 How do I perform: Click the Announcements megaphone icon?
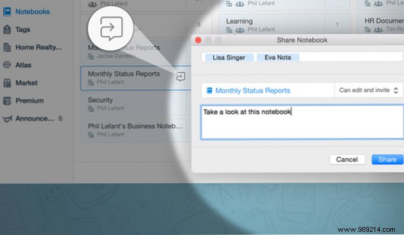(x=7, y=119)
